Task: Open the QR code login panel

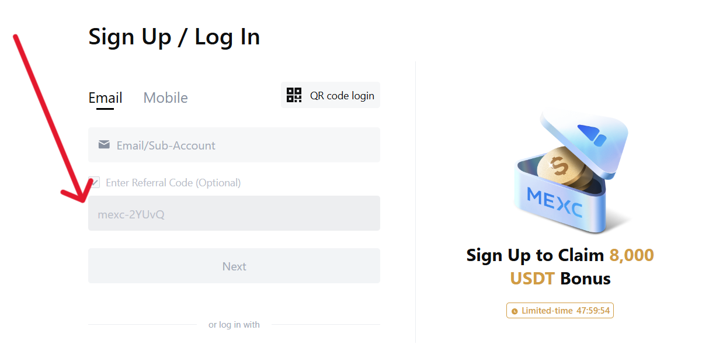Action: (330, 95)
